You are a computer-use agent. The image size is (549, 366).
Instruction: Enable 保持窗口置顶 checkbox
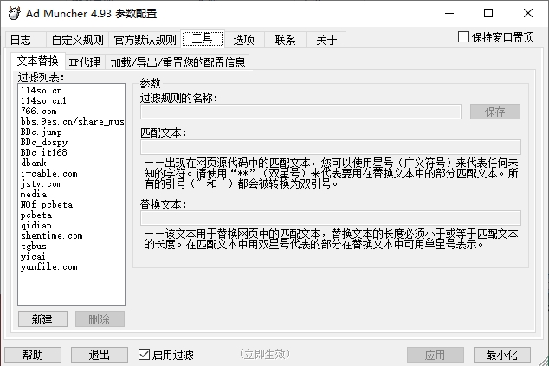tap(496, 37)
